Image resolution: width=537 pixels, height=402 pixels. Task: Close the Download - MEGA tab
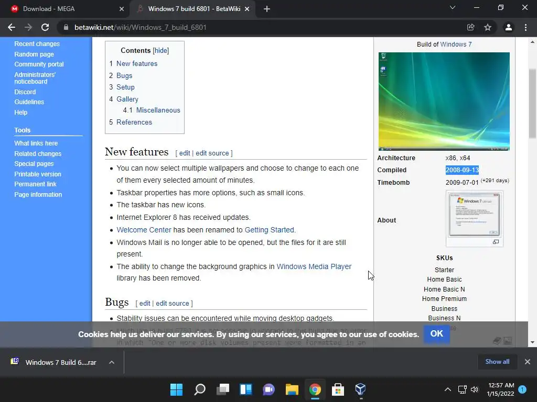pyautogui.click(x=122, y=9)
